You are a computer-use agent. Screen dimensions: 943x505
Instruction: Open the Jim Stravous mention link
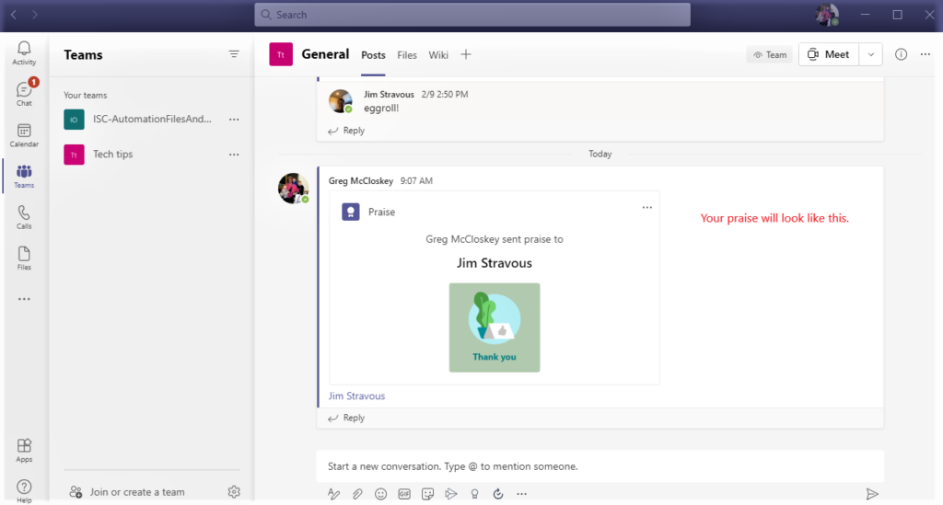point(356,396)
